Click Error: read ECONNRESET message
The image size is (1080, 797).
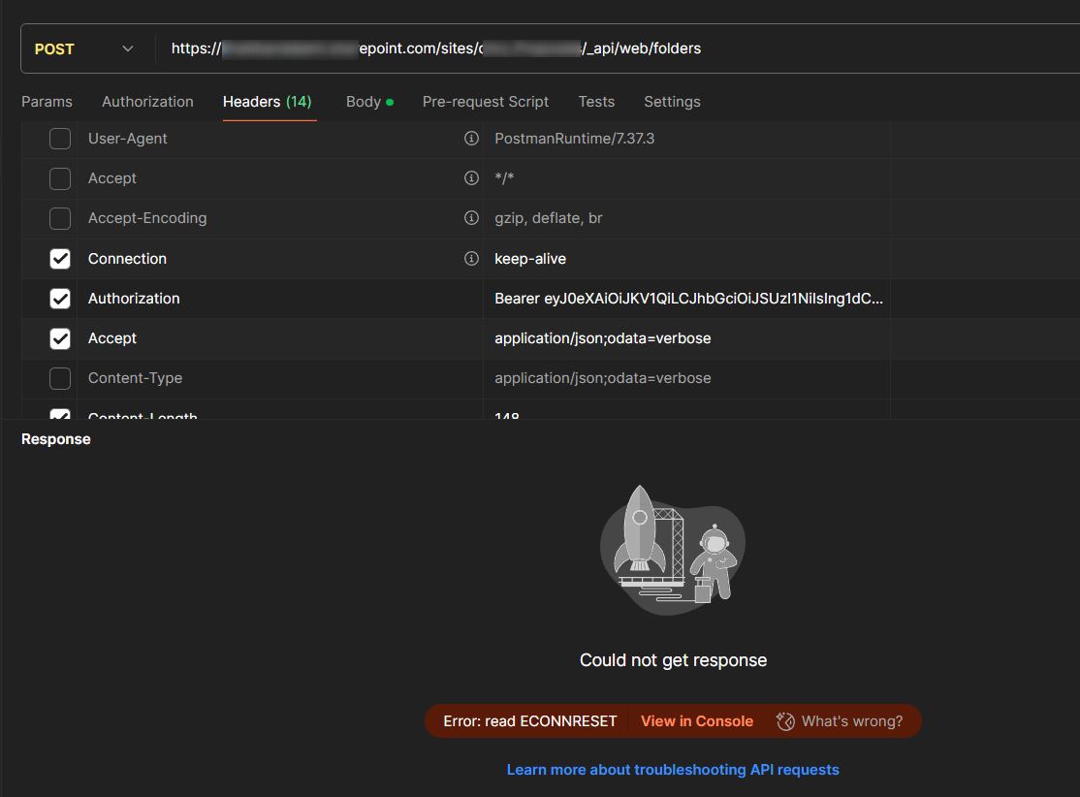[x=529, y=721]
